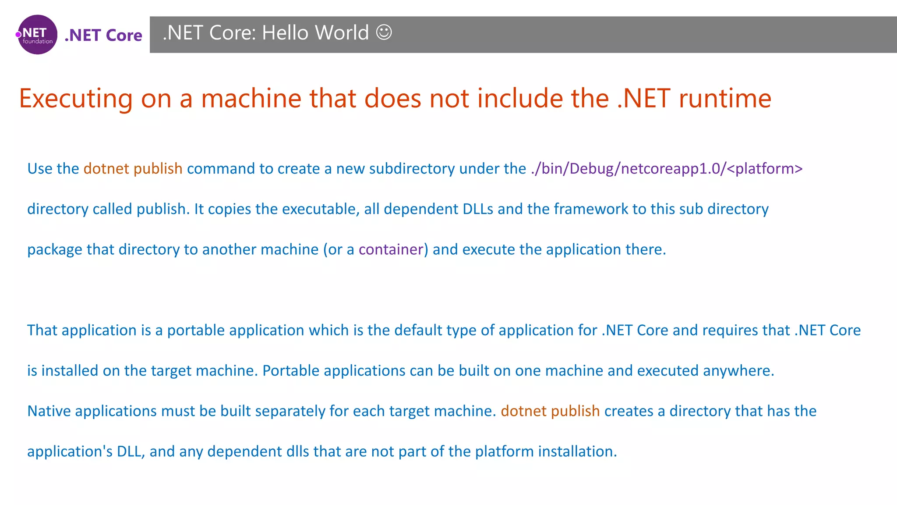
Task: Click the smiley face emoticon in header
Action: coord(384,32)
